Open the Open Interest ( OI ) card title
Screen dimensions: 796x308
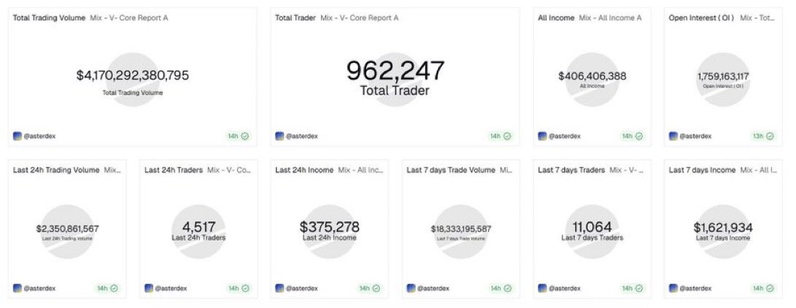pos(702,18)
